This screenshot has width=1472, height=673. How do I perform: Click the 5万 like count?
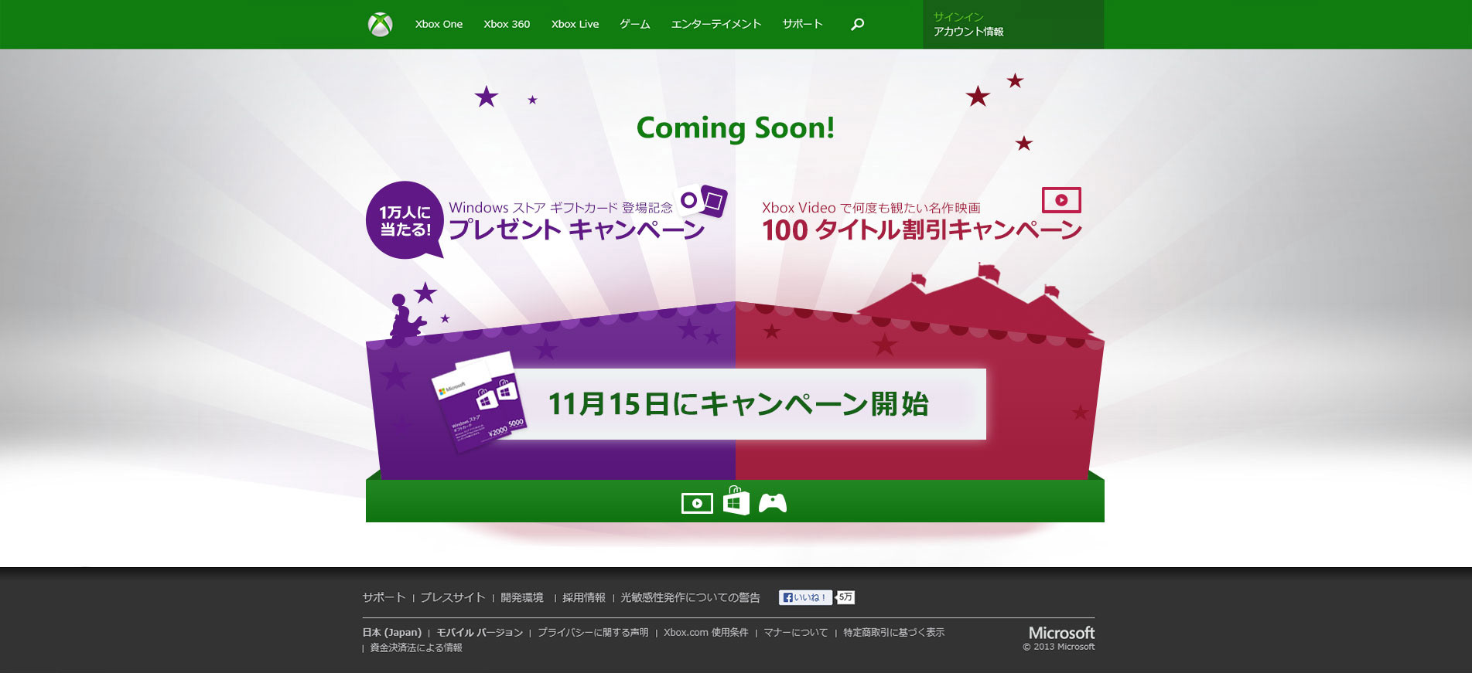(845, 597)
